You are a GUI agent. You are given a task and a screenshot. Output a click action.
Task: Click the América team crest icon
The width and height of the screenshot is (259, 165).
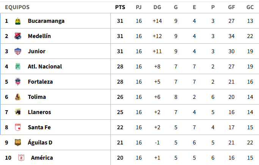[x=22, y=158]
